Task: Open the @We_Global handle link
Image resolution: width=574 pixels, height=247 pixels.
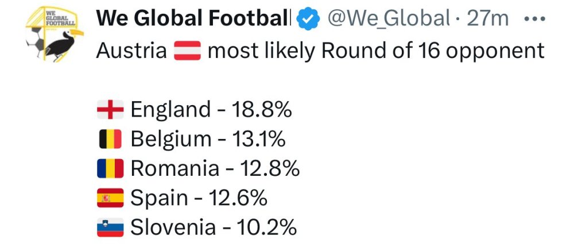Action: [x=389, y=19]
